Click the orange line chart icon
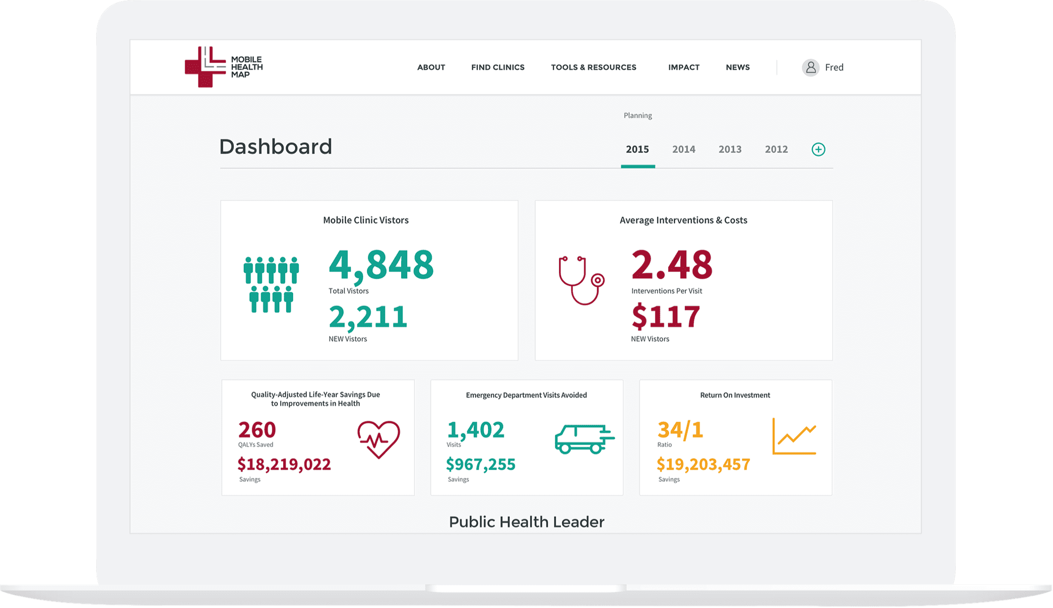1053x608 pixels. coord(794,436)
